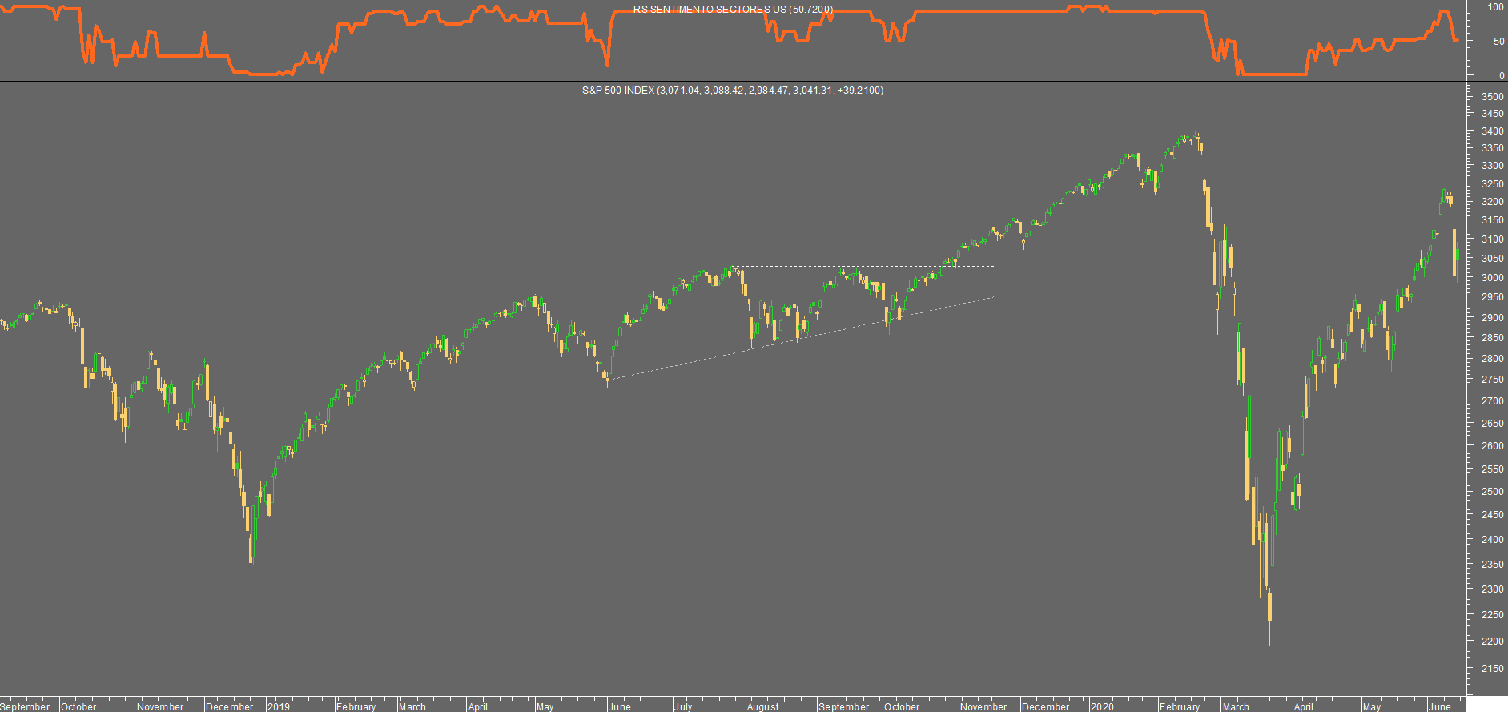
Task: Click the 3400 price axis label
Action: [1492, 131]
